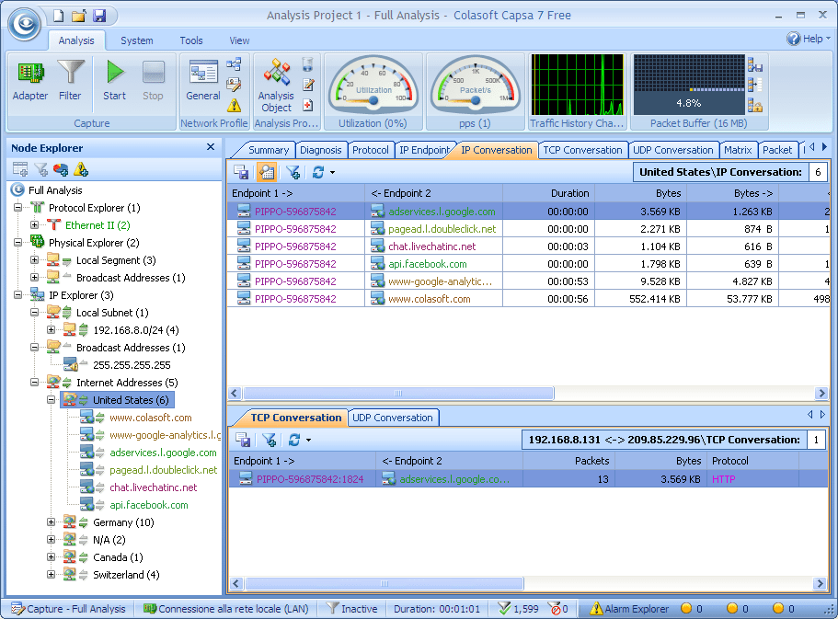
Task: Open the Help menu
Action: [808, 39]
